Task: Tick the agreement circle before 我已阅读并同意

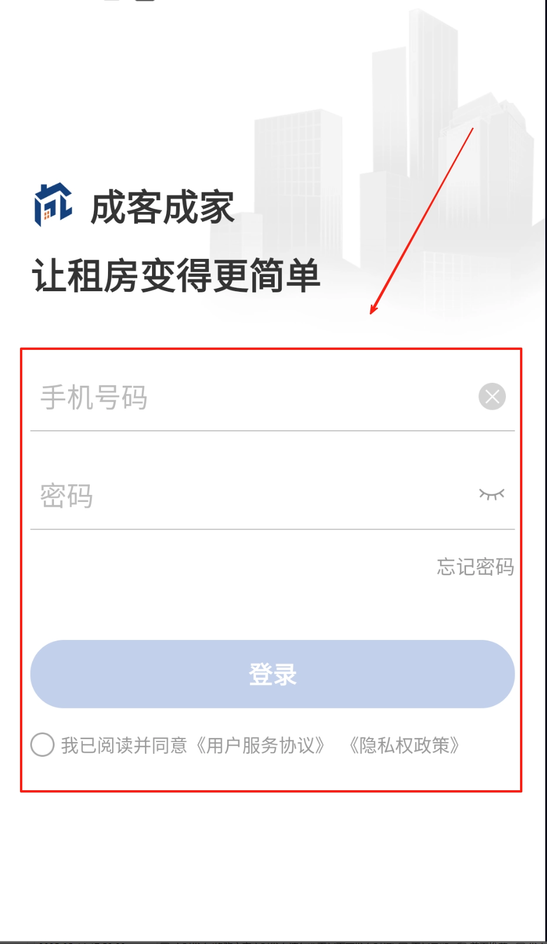Action: [x=42, y=745]
